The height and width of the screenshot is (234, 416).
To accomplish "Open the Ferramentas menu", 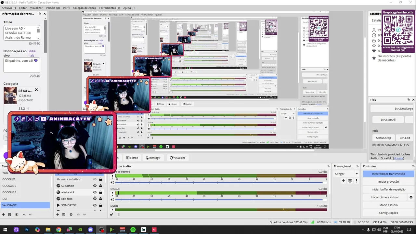I will [x=110, y=8].
